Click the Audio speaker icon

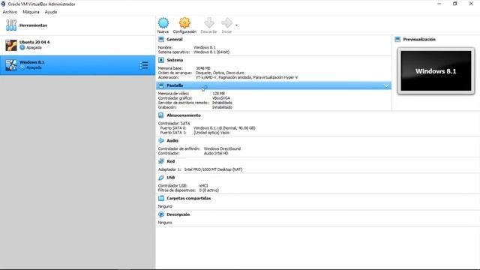click(x=161, y=140)
